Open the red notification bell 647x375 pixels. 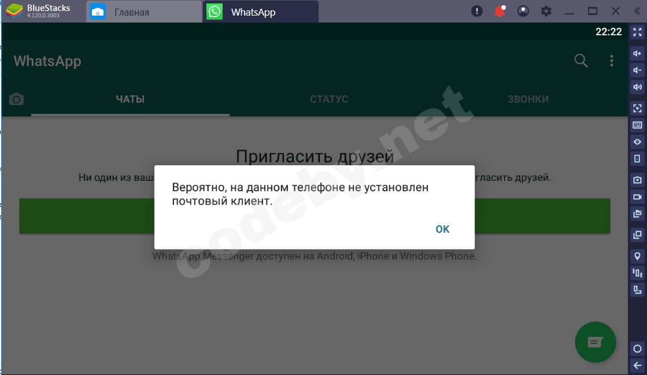click(500, 11)
